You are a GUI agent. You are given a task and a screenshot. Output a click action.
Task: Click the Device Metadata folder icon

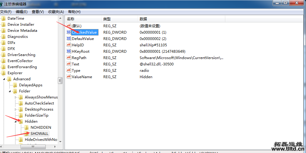click(4, 31)
